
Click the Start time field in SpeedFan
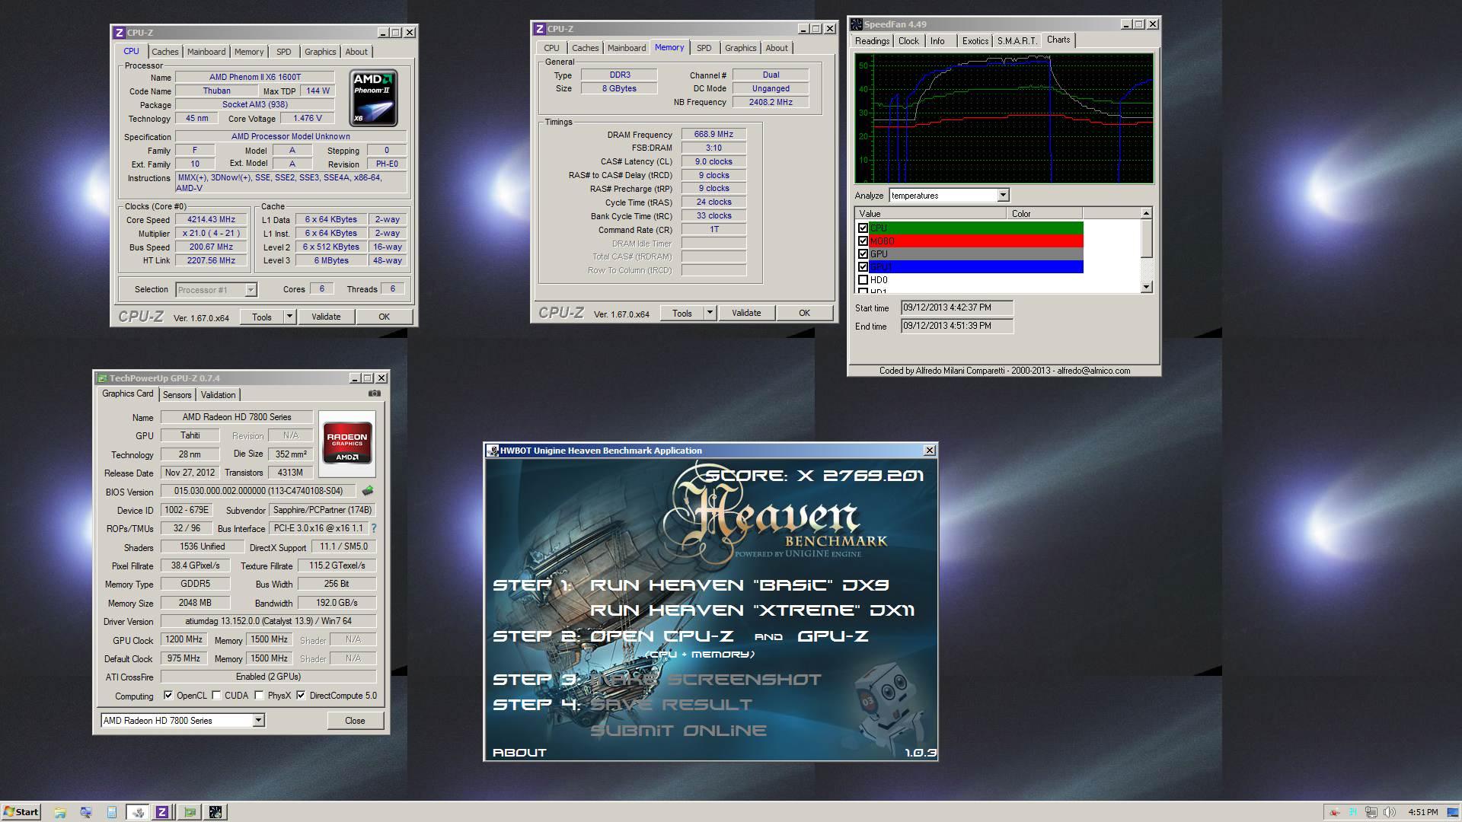pyautogui.click(x=957, y=307)
